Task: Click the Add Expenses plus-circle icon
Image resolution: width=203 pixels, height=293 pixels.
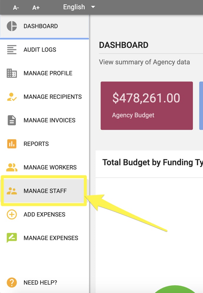Action: point(12,214)
